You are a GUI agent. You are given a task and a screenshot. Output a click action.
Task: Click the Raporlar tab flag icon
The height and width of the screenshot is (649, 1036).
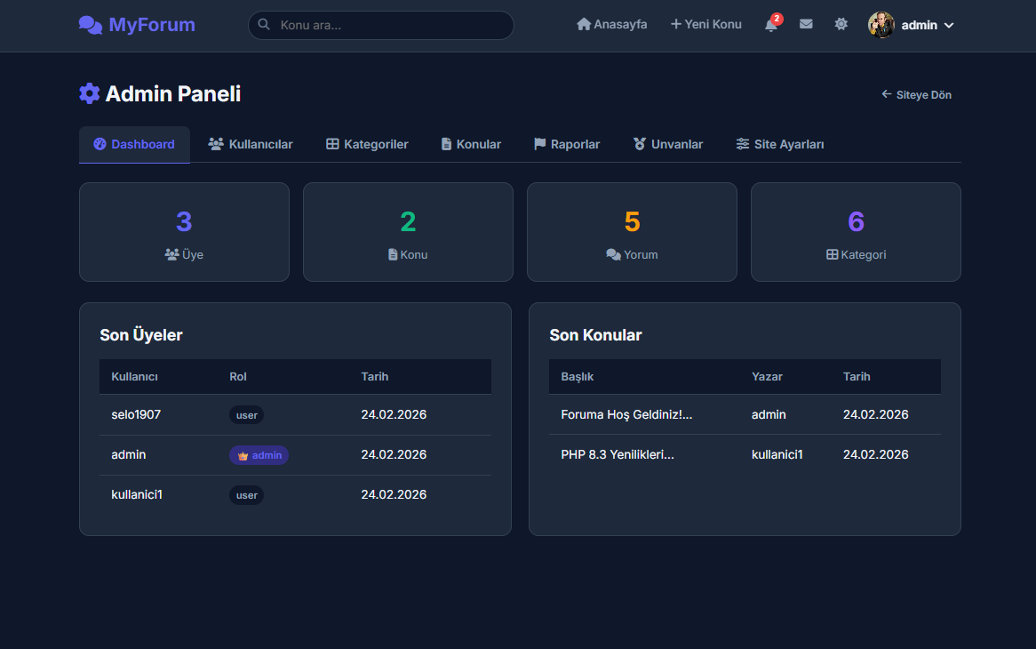[x=540, y=144]
